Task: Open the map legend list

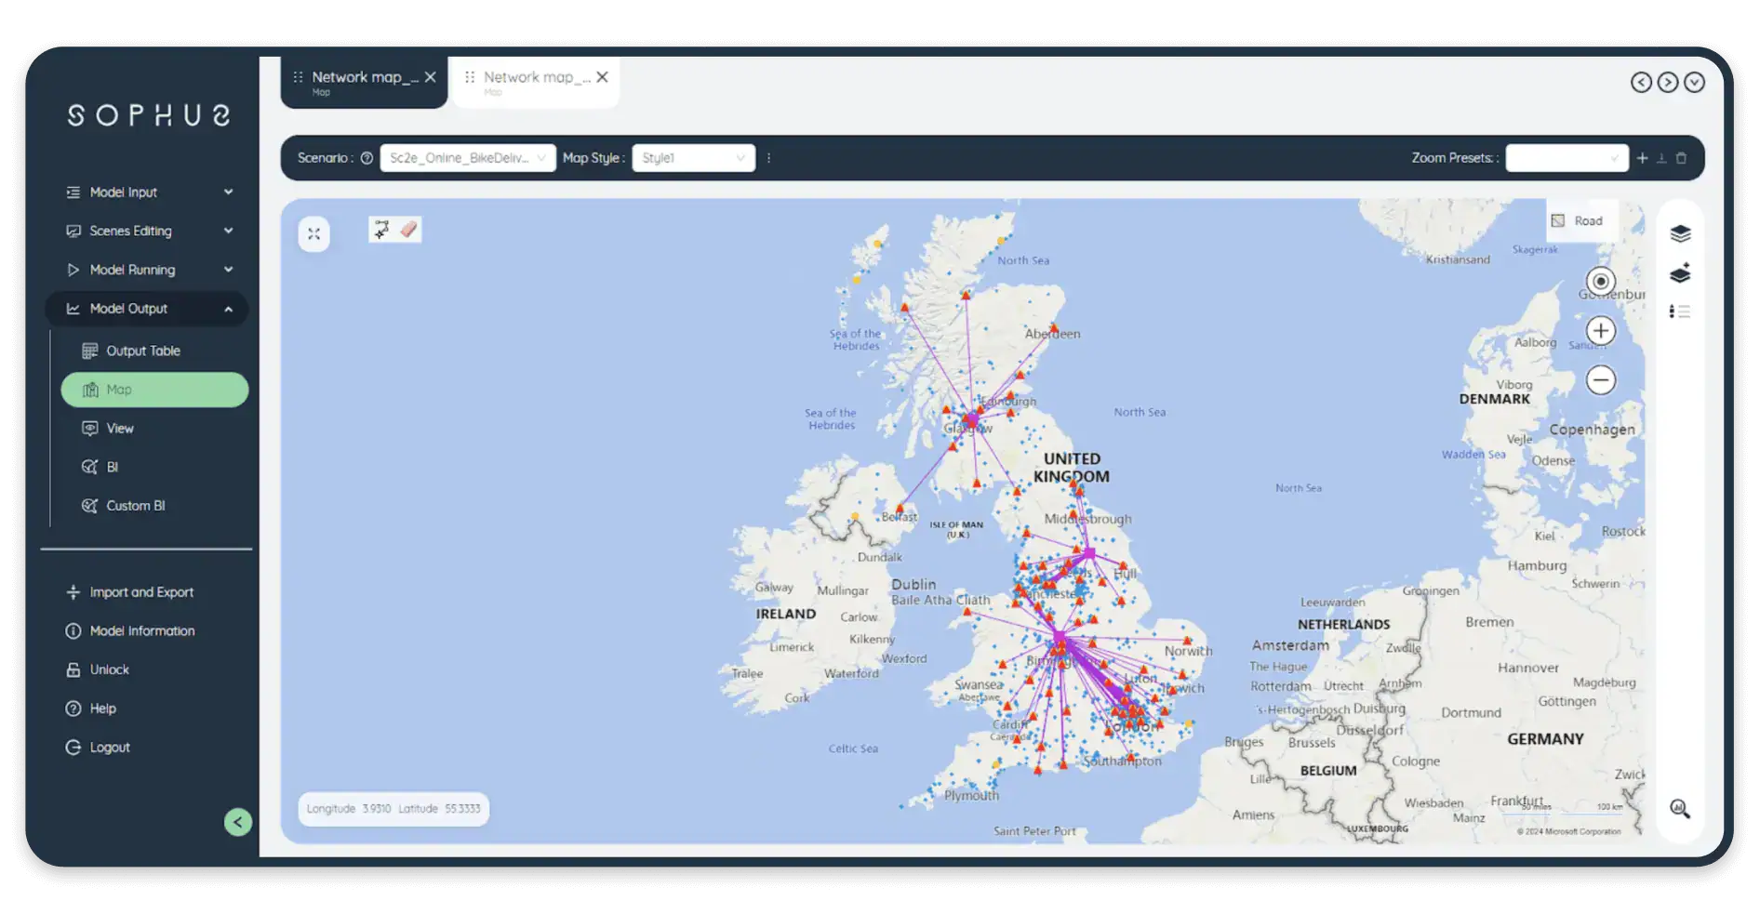Action: tap(1680, 311)
